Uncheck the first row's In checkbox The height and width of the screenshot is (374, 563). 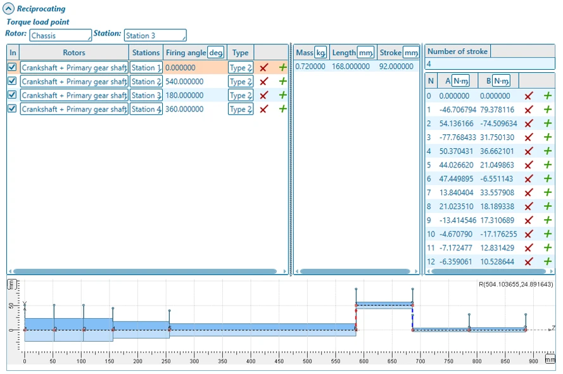(12, 67)
